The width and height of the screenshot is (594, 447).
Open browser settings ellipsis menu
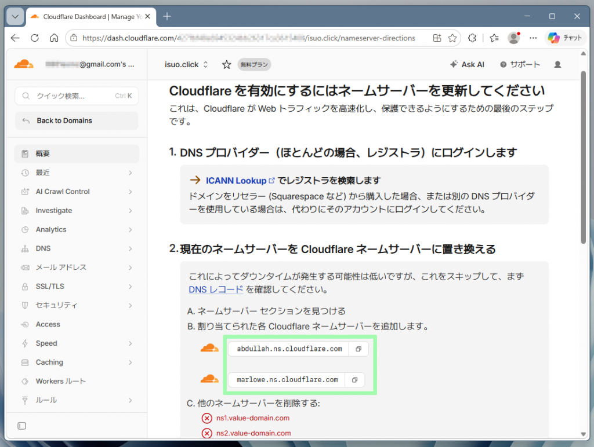(x=533, y=38)
